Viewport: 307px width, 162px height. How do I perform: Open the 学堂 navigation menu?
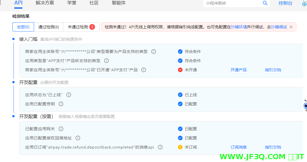point(72,3)
